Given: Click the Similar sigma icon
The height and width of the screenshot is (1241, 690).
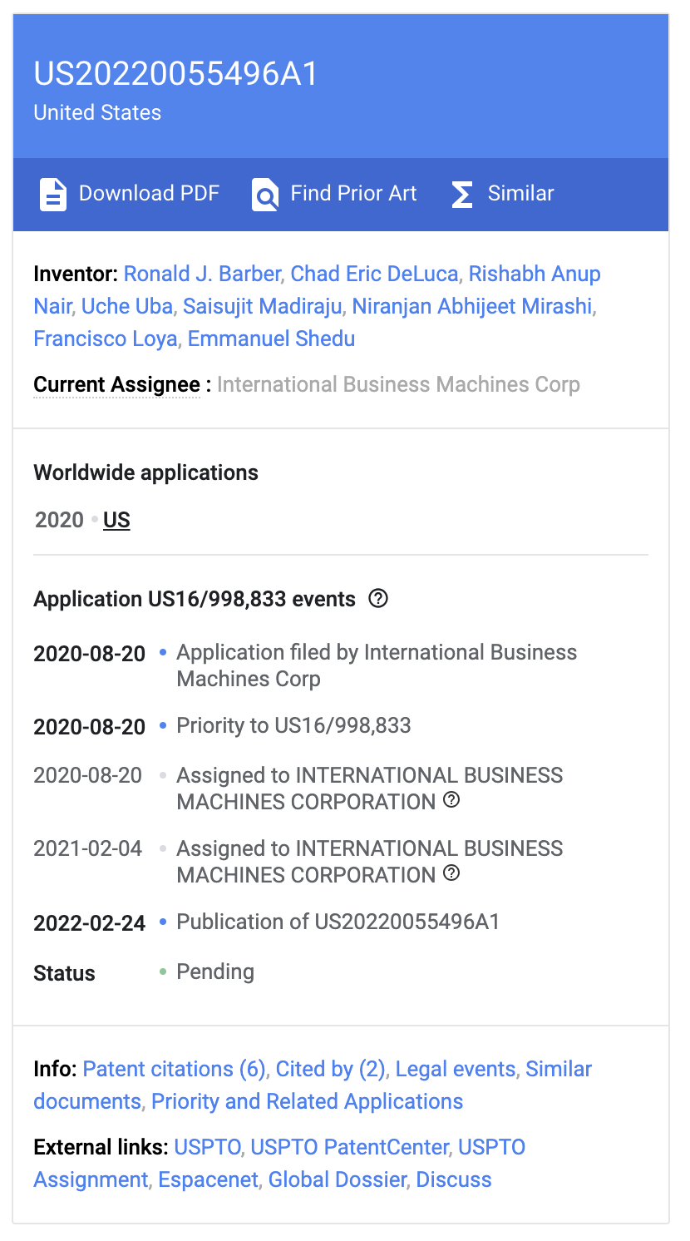Looking at the screenshot, I should (x=462, y=194).
